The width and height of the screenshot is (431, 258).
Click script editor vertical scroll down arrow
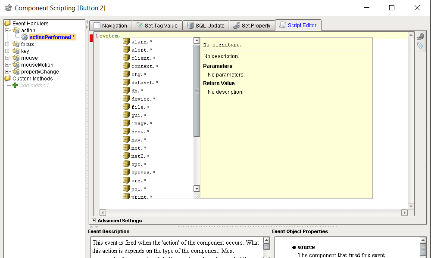tap(411, 206)
